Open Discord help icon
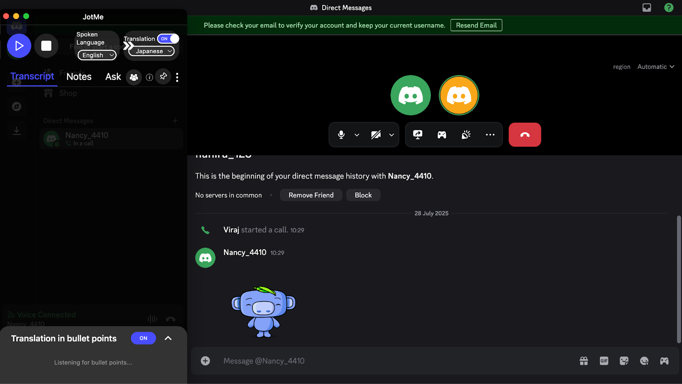 coord(669,8)
